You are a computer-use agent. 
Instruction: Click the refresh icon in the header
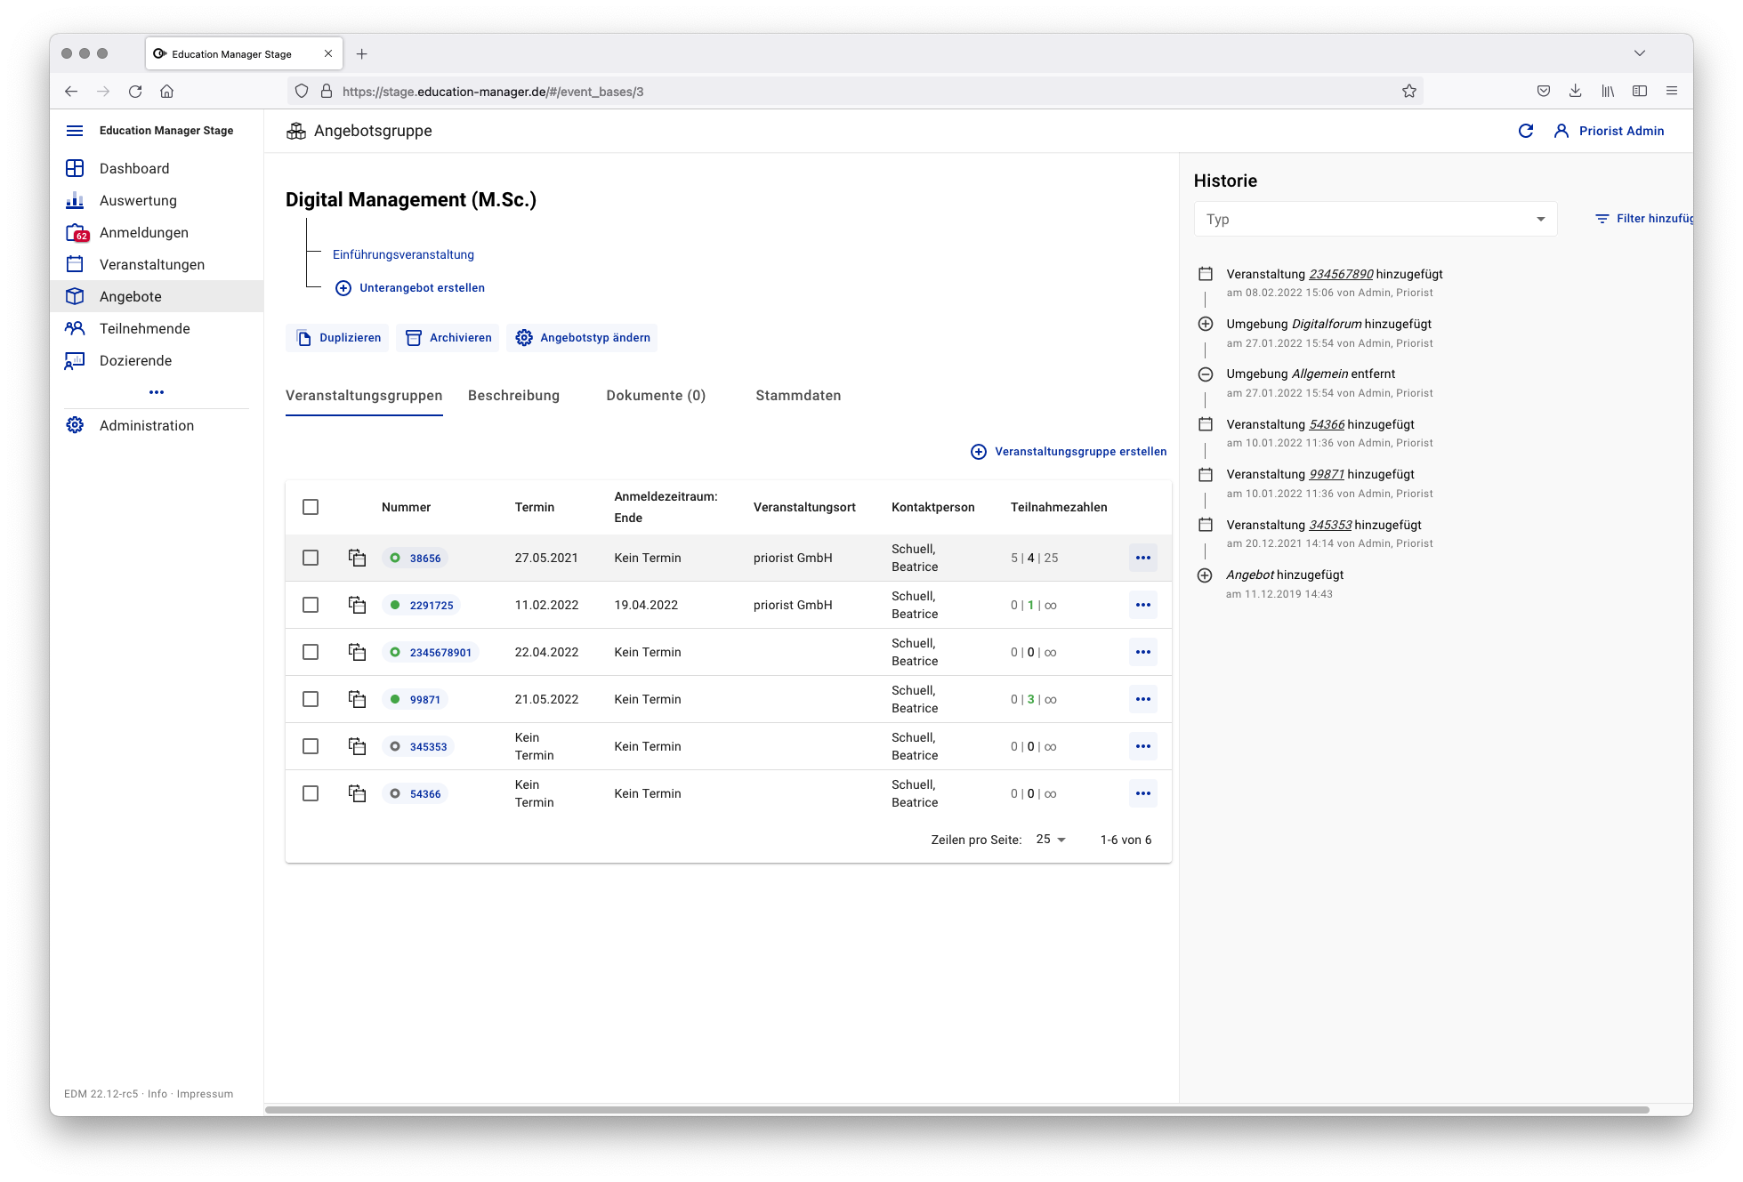(1526, 131)
